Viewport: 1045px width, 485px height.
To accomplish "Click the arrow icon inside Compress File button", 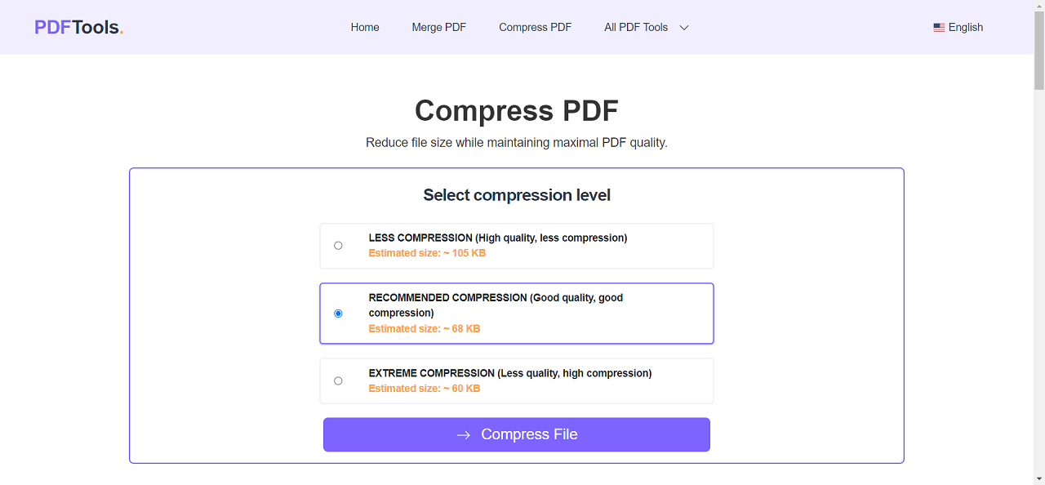I will tap(462, 434).
